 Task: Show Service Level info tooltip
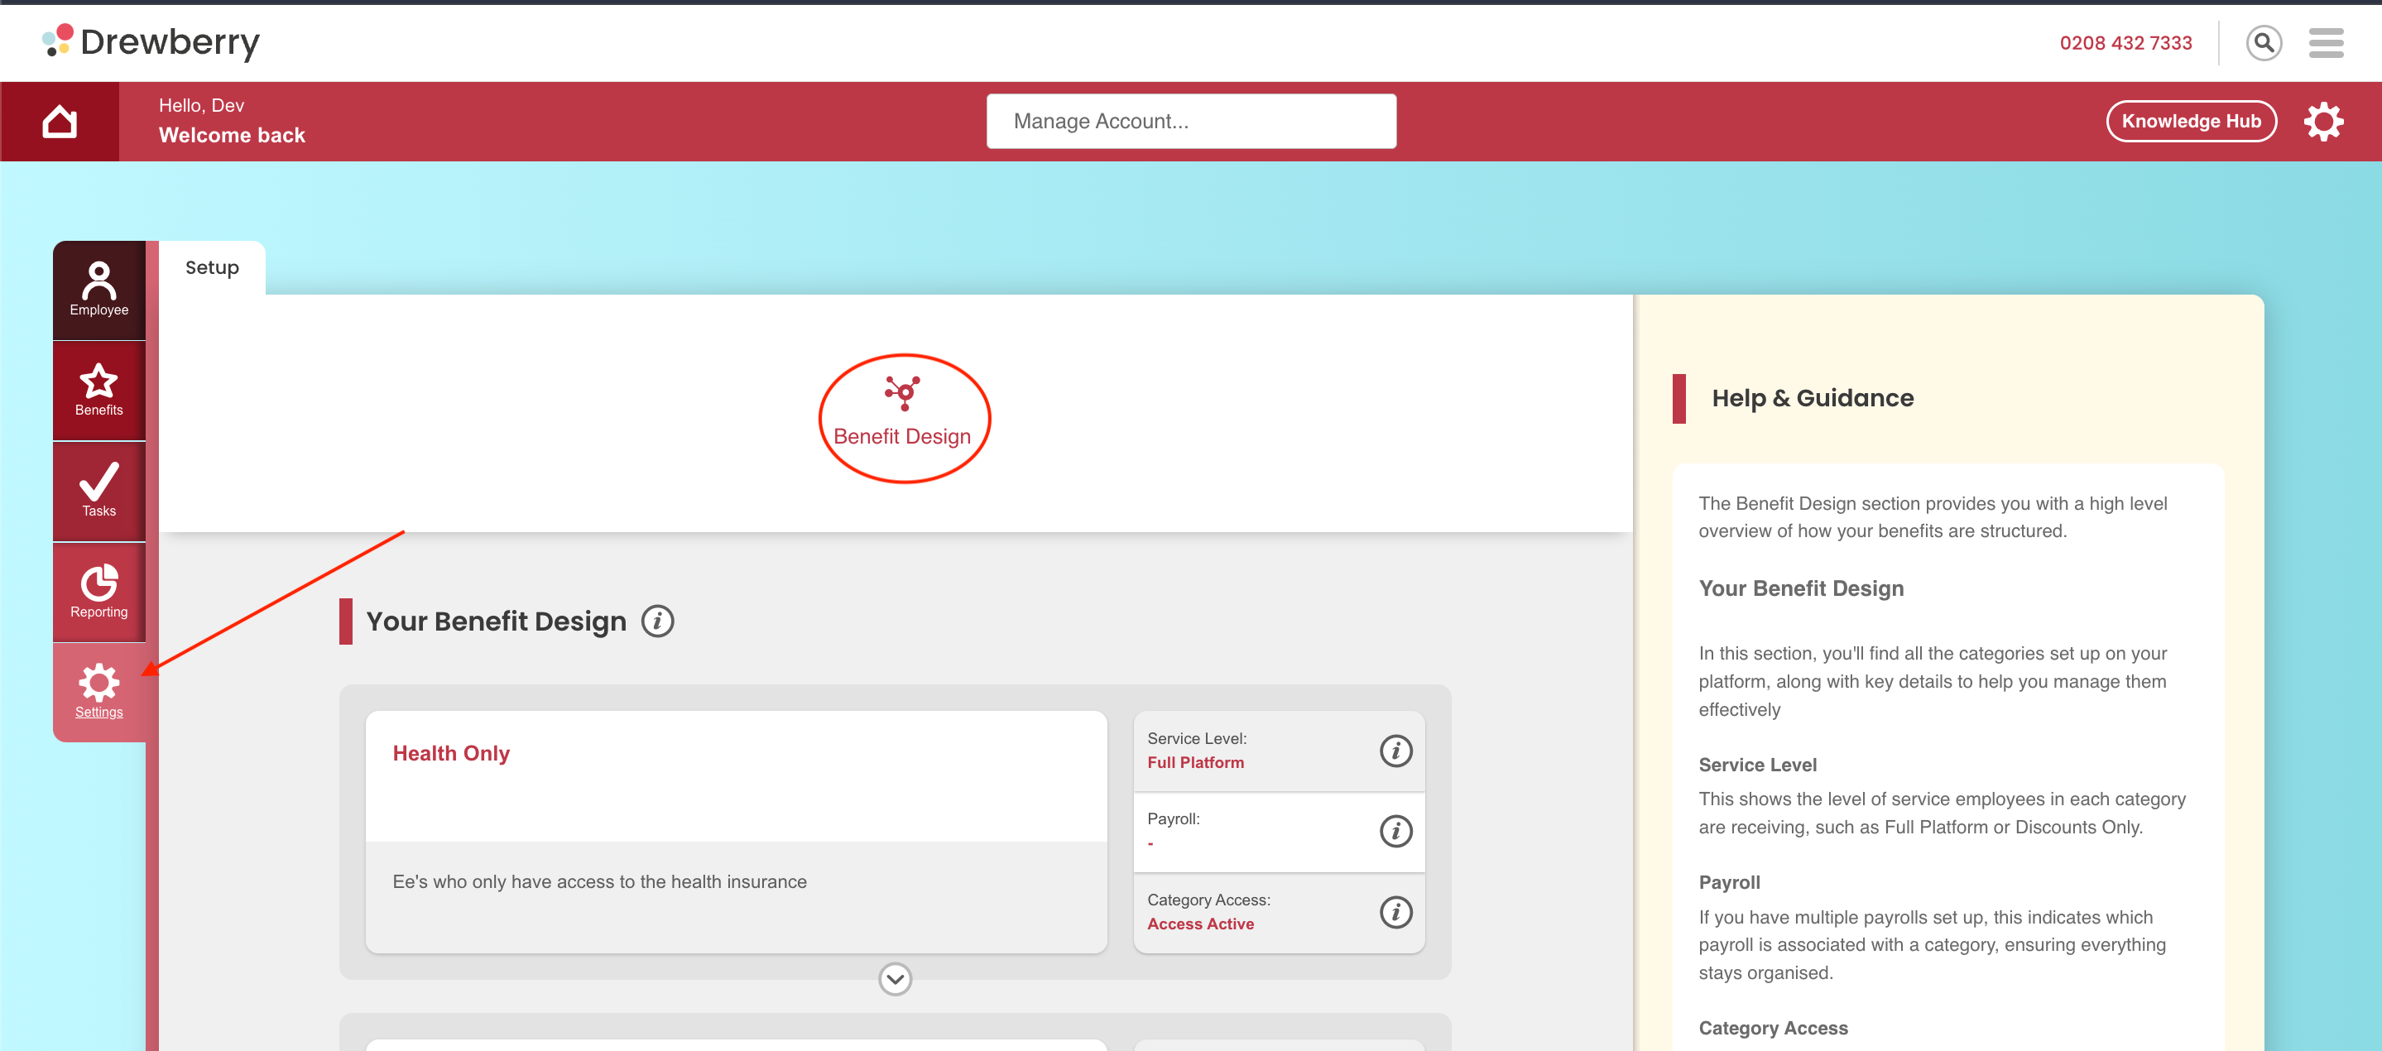click(x=1395, y=750)
